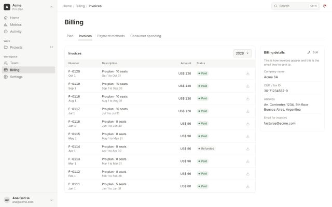Download invoice F-0112
This screenshot has height=207, width=332.
pos(248,174)
